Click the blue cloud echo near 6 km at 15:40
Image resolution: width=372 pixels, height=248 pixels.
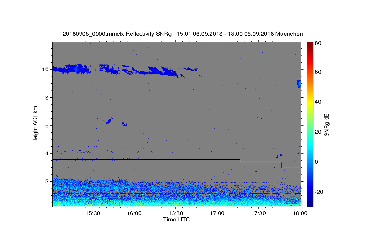pos(109,121)
